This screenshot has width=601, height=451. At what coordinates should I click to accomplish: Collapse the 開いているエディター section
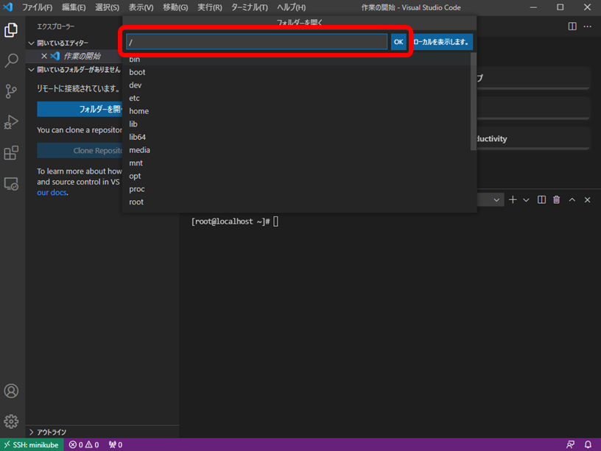pyautogui.click(x=32, y=43)
